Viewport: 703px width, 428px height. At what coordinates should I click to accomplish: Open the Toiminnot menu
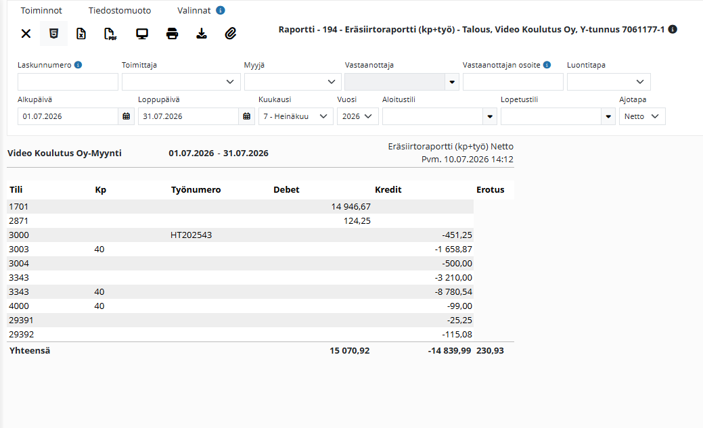pyautogui.click(x=41, y=10)
